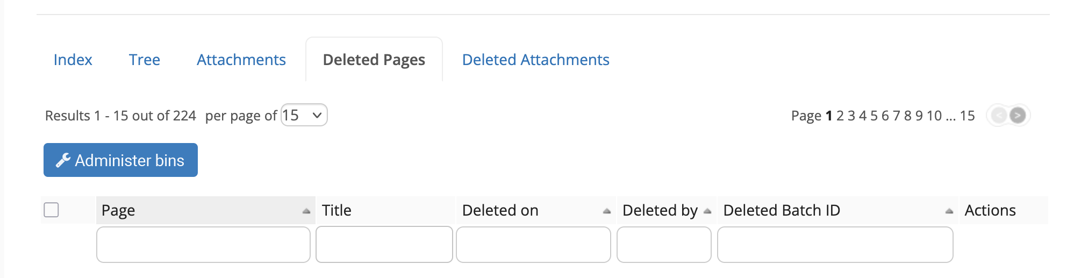Open the per page of 15 dropdown
This screenshot has height=278, width=1081.
tap(304, 115)
